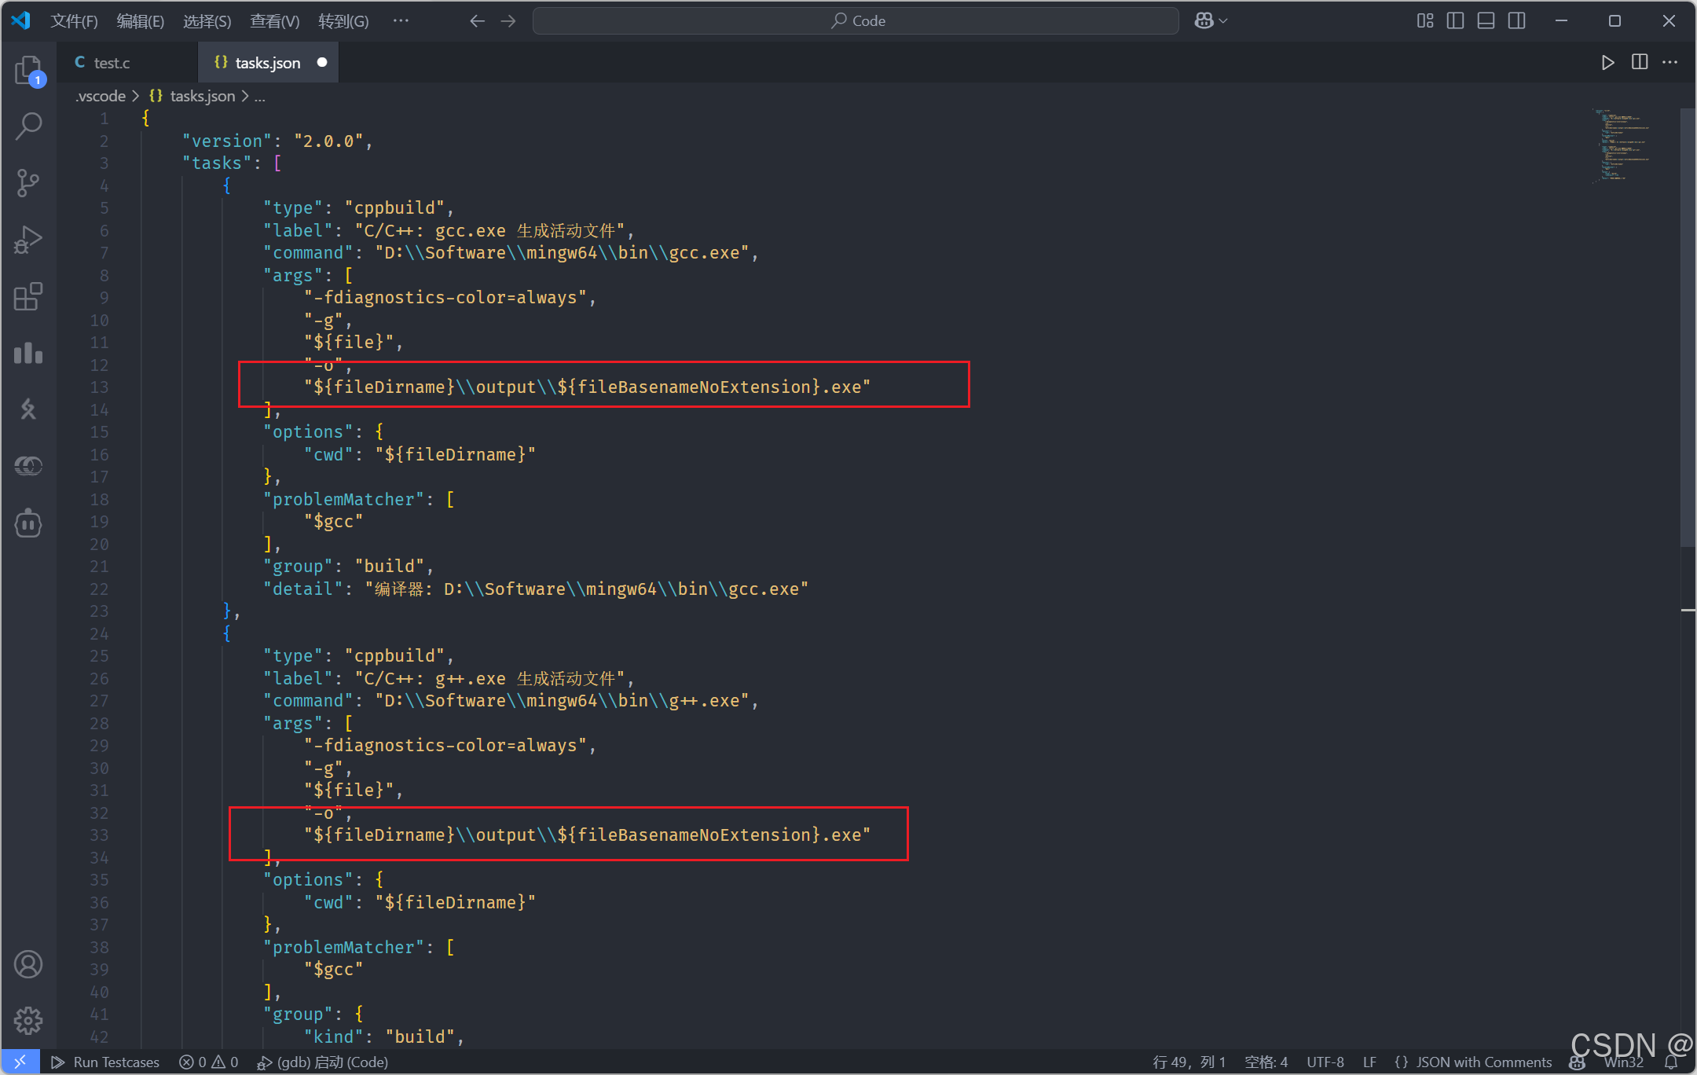The height and width of the screenshot is (1075, 1697).
Task: Open the Explorer view in activity bar
Action: (x=28, y=71)
